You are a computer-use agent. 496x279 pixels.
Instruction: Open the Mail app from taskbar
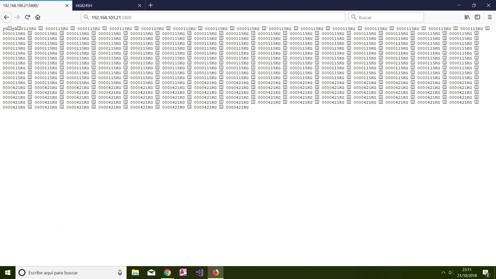pyautogui.click(x=151, y=273)
